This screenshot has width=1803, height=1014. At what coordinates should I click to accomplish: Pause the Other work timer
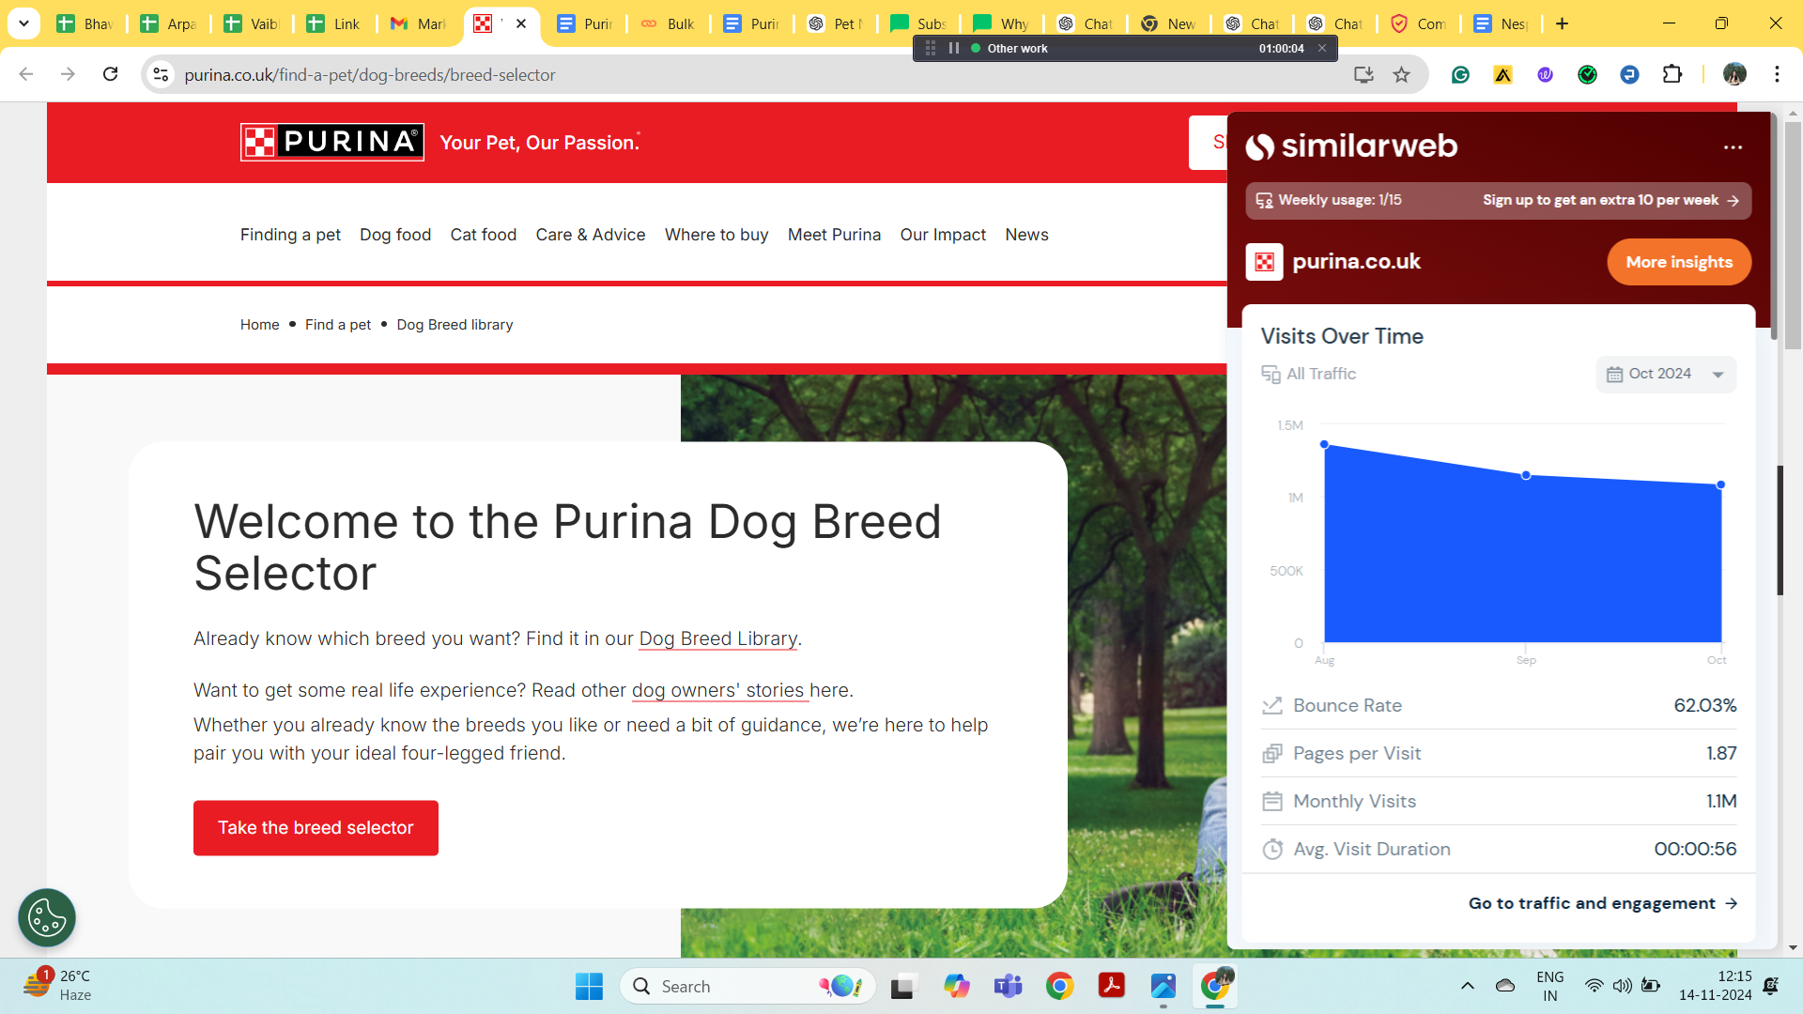coord(954,48)
